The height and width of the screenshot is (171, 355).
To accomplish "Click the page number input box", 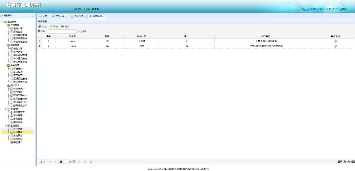I will (x=65, y=162).
